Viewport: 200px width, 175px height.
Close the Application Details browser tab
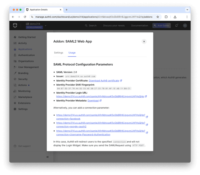[x=60, y=10]
